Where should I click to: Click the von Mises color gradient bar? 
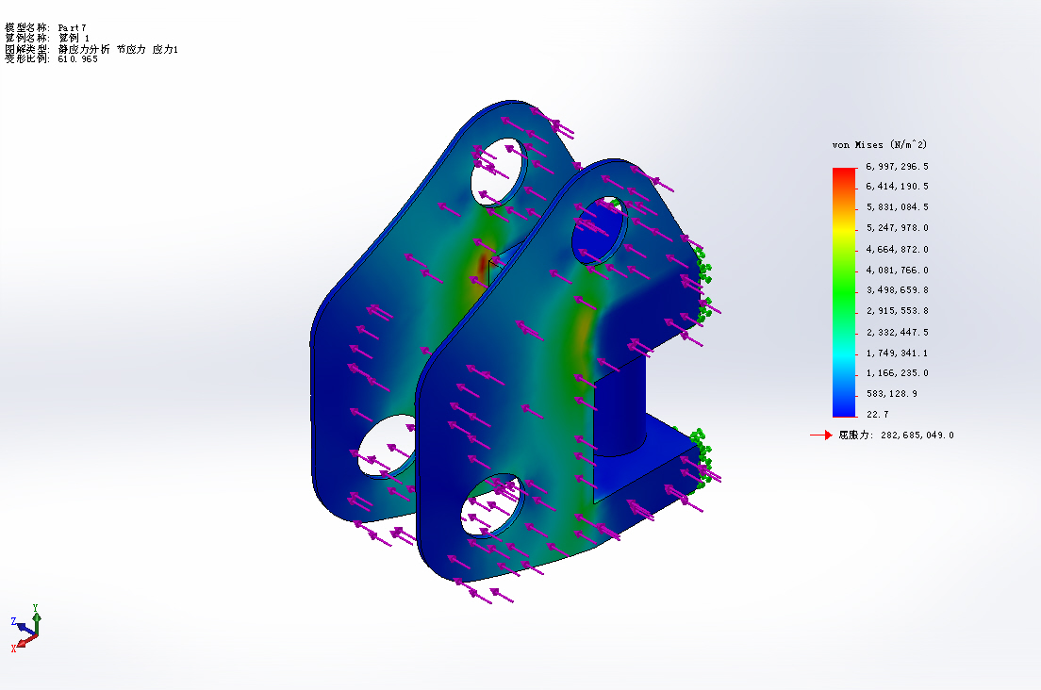click(x=845, y=292)
